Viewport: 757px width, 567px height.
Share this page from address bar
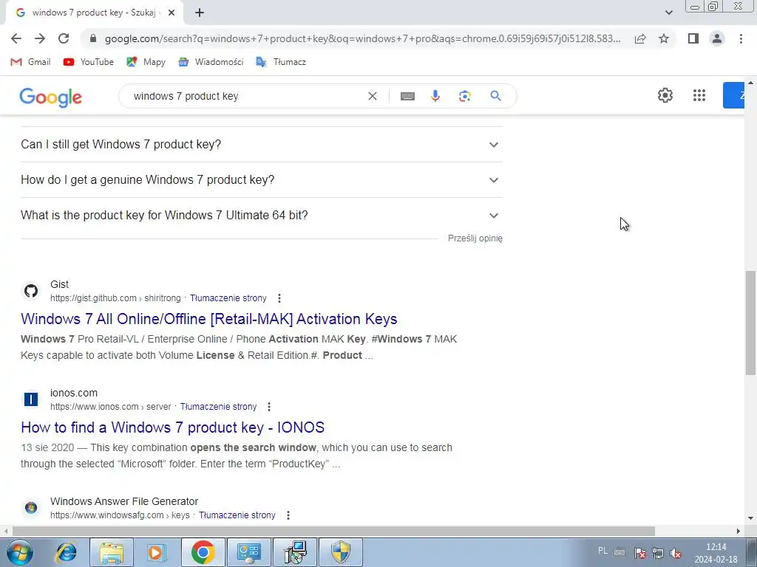[640, 38]
